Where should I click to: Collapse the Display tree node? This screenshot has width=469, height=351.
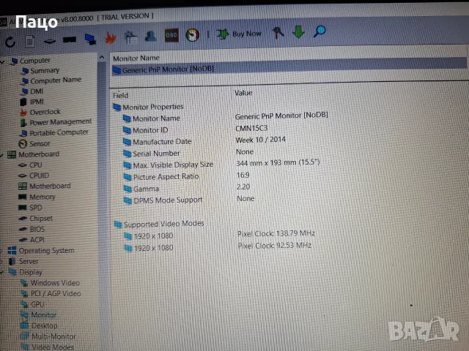tap(1, 273)
